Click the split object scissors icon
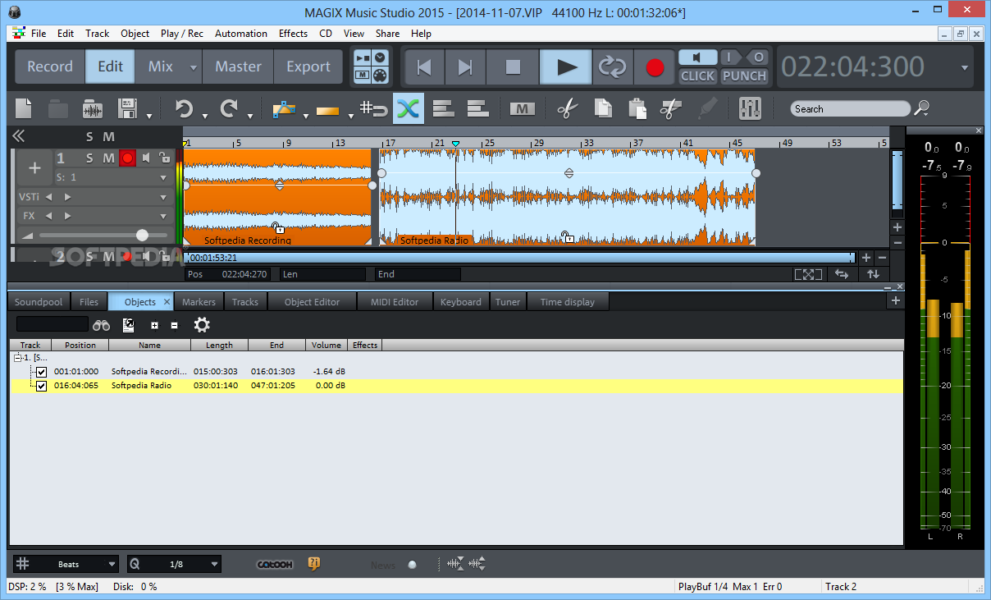Viewport: 991px width, 600px height. (671, 108)
